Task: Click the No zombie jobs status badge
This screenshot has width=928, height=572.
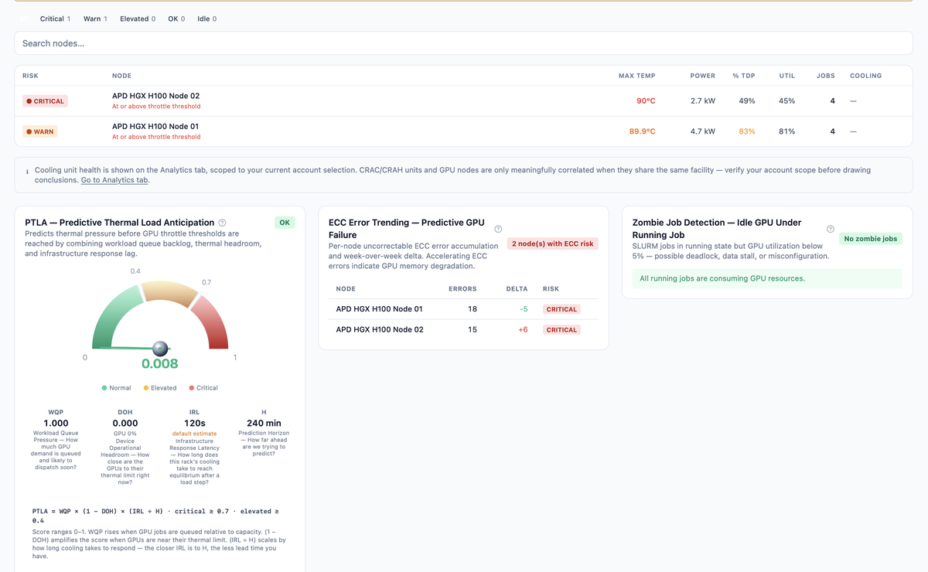Action: (871, 239)
